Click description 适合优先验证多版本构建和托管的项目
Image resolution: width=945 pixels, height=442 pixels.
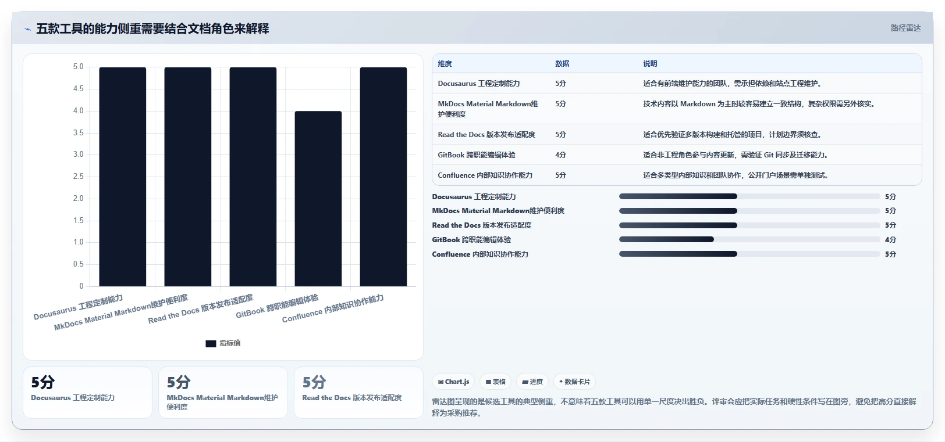(732, 135)
